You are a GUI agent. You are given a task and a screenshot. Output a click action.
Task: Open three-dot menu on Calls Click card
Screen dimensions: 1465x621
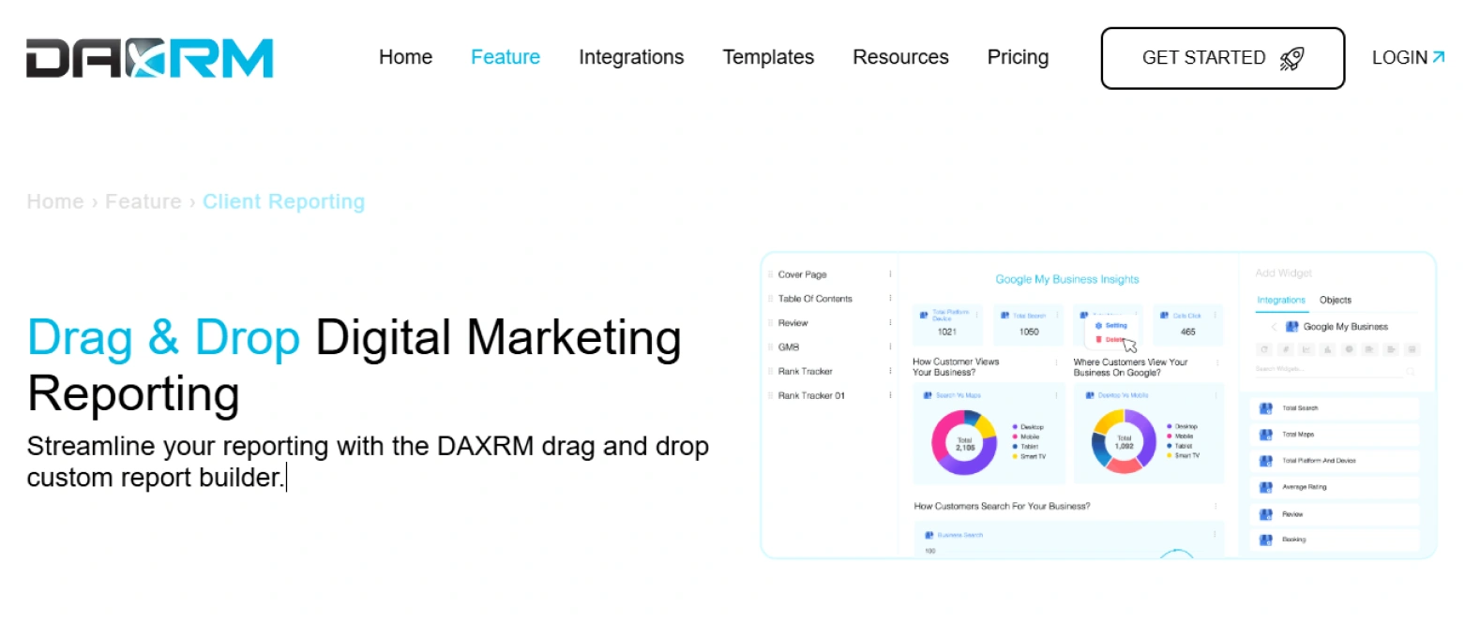(1216, 315)
